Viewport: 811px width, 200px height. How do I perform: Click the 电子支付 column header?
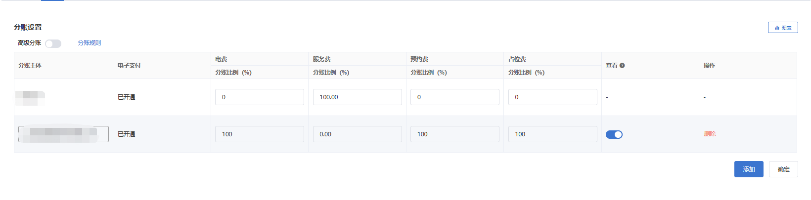pos(129,65)
